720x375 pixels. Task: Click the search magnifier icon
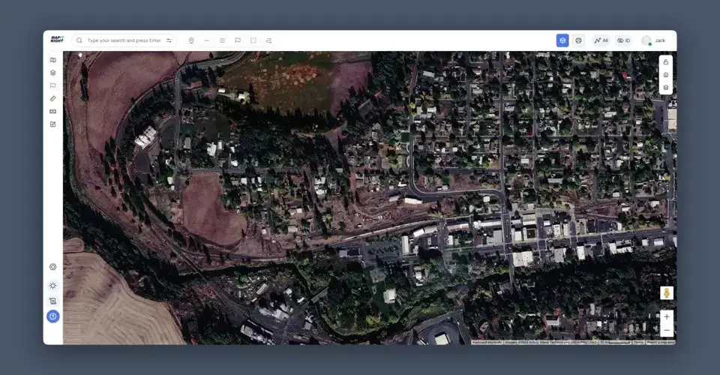79,40
